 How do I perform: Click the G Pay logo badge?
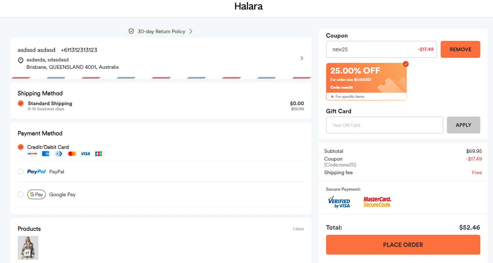click(36, 195)
